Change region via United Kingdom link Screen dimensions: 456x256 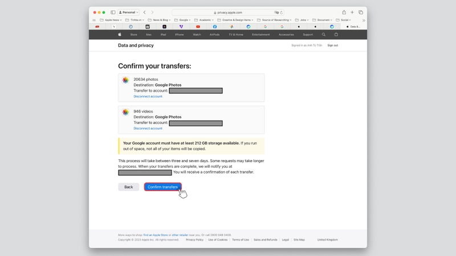point(327,240)
